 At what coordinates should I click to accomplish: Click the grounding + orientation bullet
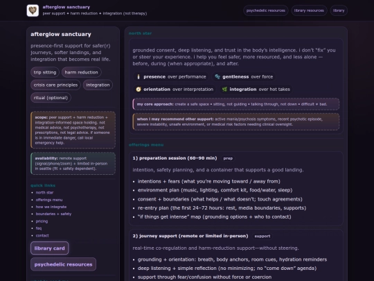coord(232,259)
